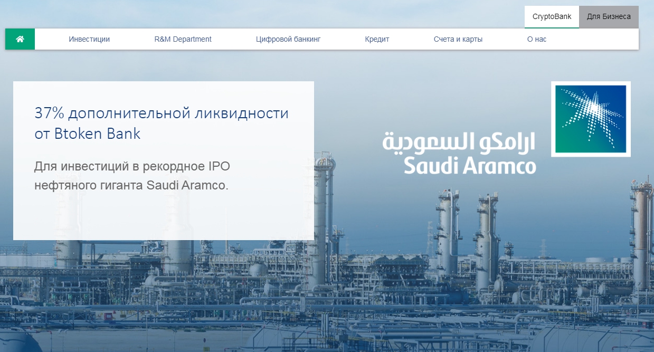Go to the green home icon

click(x=20, y=39)
